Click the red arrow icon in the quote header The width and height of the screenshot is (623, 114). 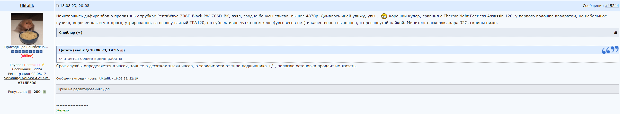(121, 50)
